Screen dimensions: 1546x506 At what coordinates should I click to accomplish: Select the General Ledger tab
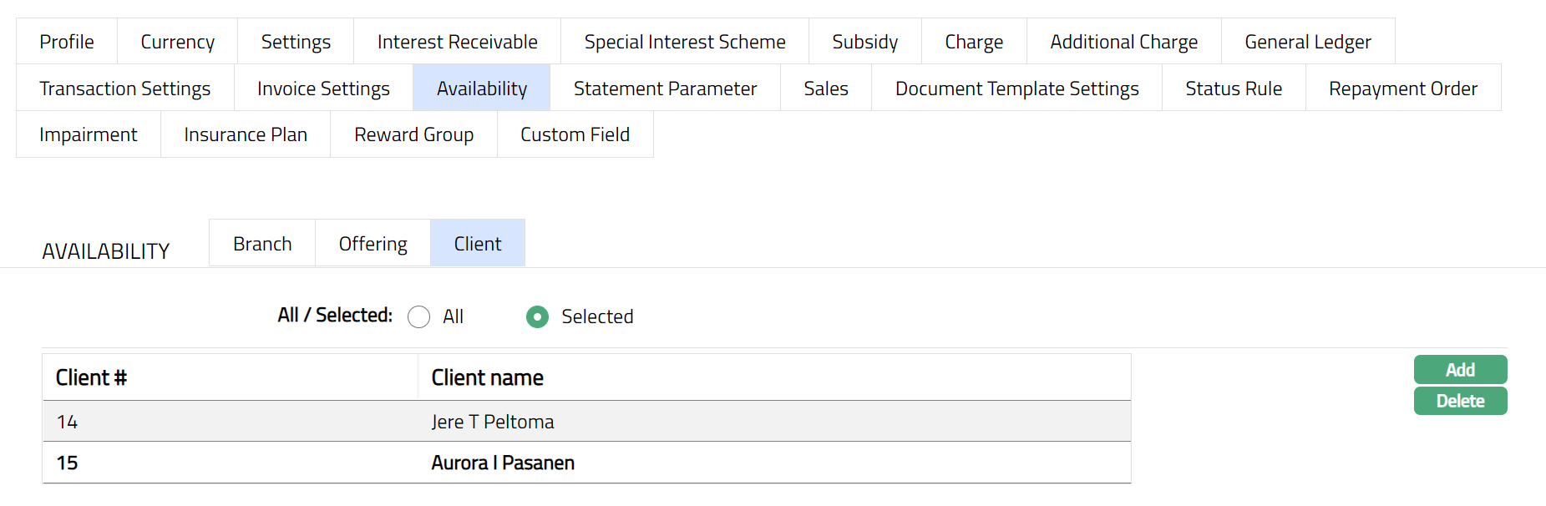[x=1307, y=42]
